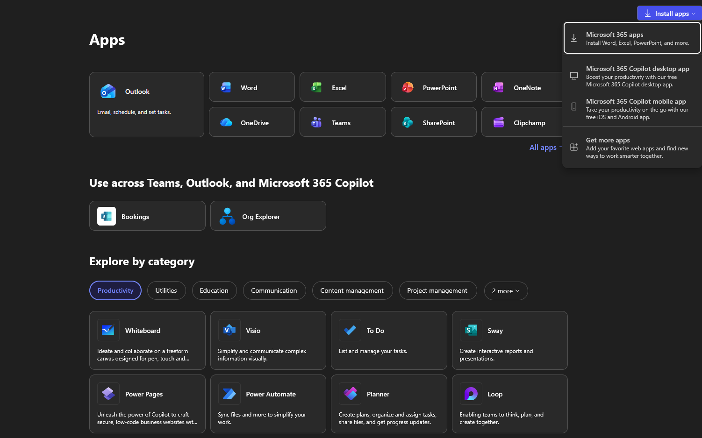Screen dimensions: 702x438
Task: Open the Clipchamp icon
Action: click(x=498, y=122)
